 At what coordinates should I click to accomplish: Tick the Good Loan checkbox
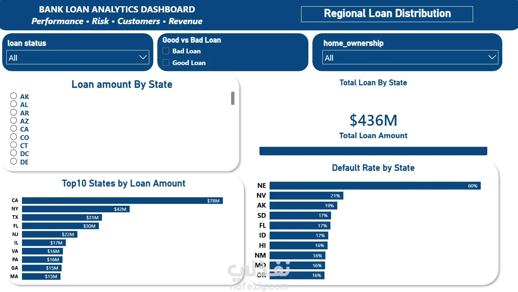(166, 62)
